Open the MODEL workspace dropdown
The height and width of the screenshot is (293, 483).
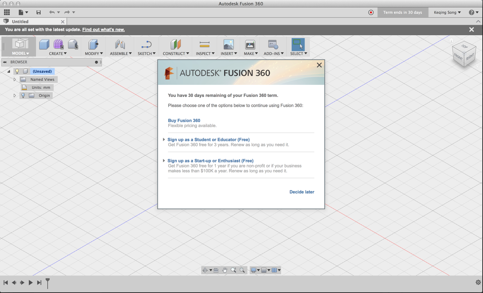pos(20,54)
